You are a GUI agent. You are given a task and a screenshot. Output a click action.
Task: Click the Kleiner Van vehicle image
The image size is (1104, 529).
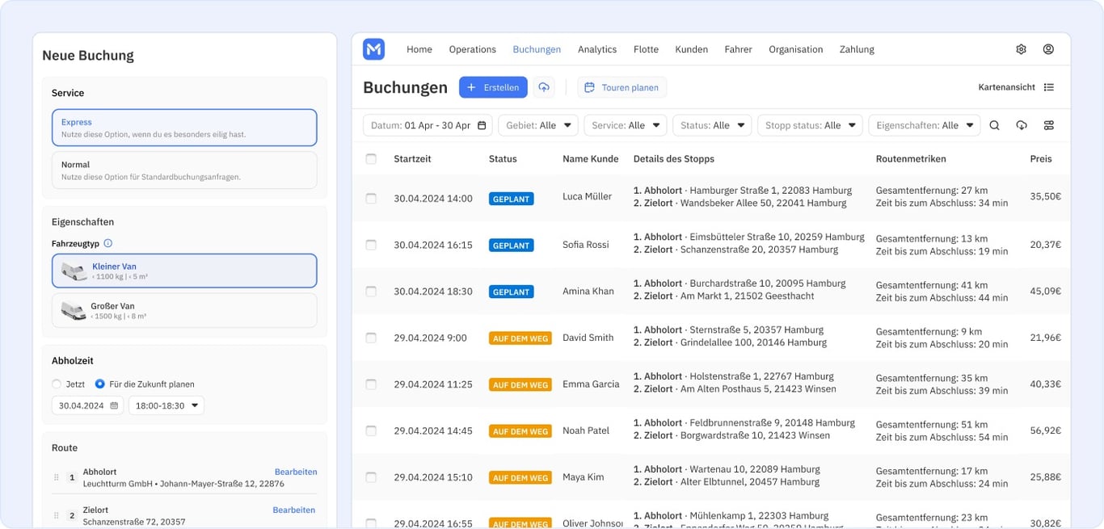(74, 271)
